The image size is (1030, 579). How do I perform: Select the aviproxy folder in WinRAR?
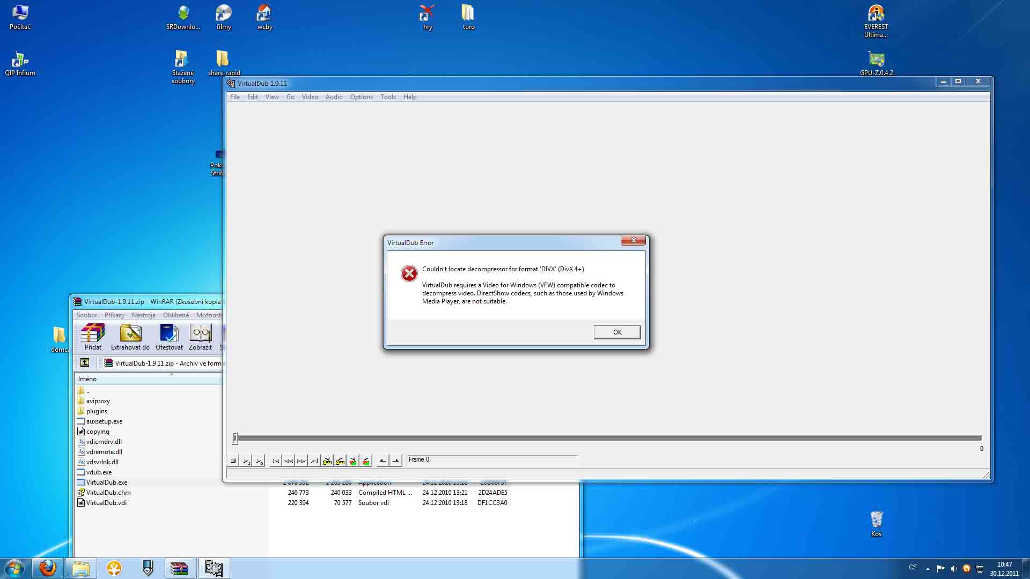(x=93, y=401)
